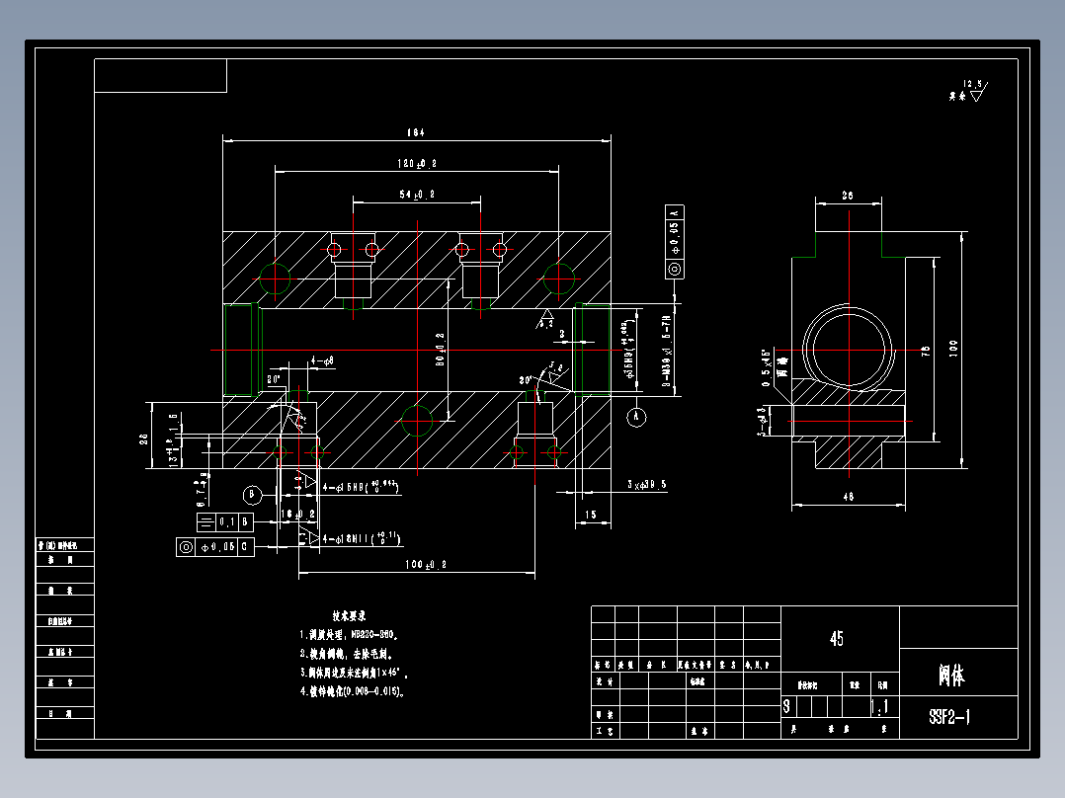The height and width of the screenshot is (798, 1065).
Task: Click the empty box at sheet top-left
Action: click(160, 75)
